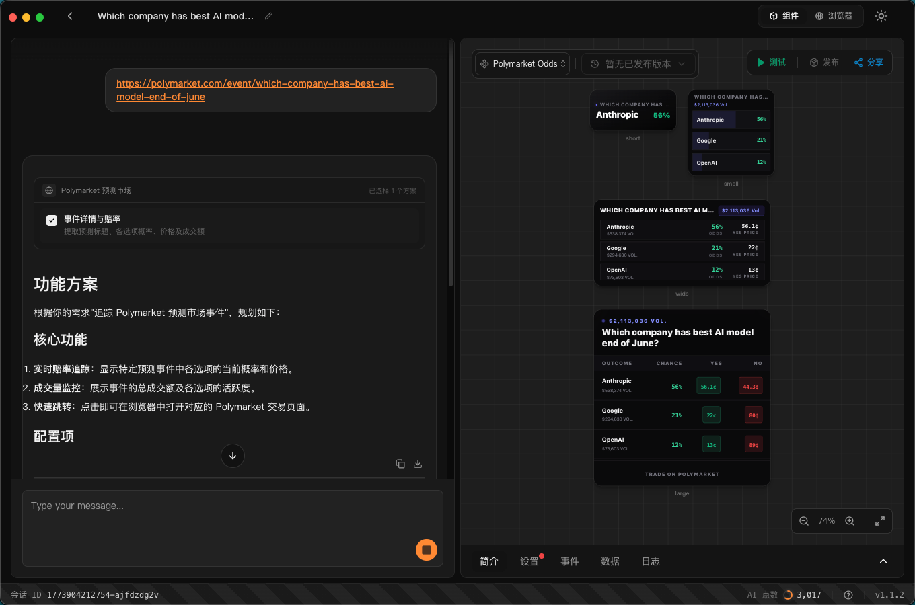Open the 暂无已发布版本 version dropdown
This screenshot has height=605, width=915.
pyautogui.click(x=637, y=64)
